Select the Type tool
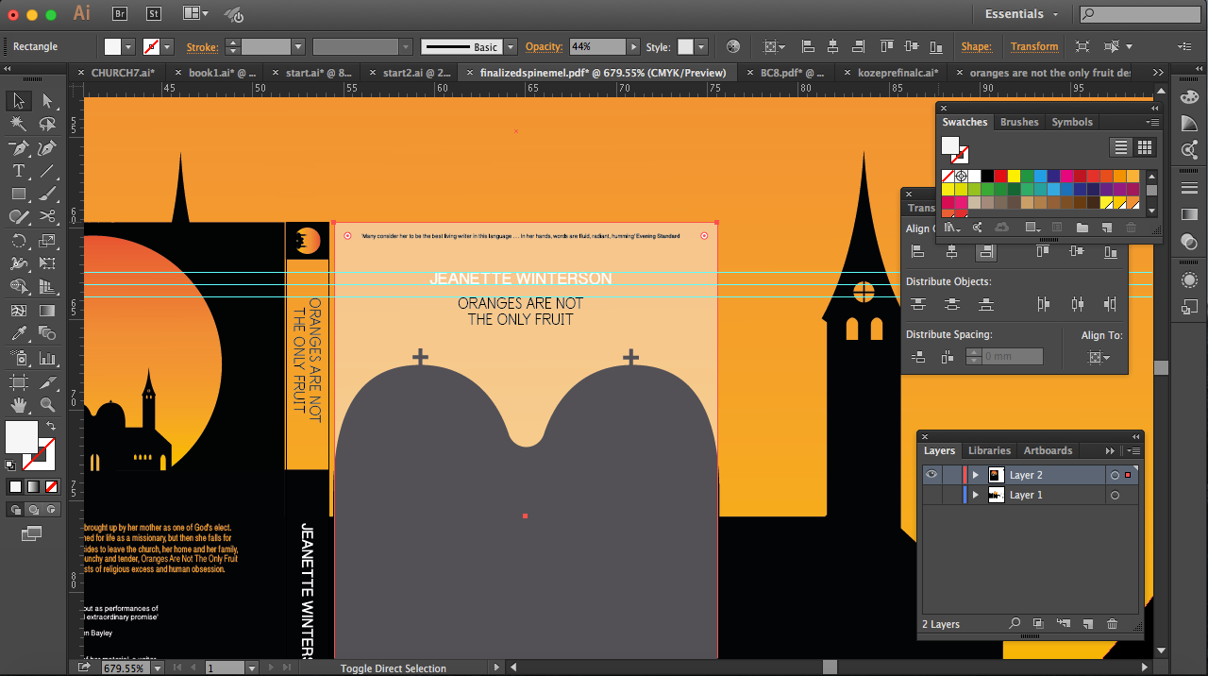 tap(18, 171)
